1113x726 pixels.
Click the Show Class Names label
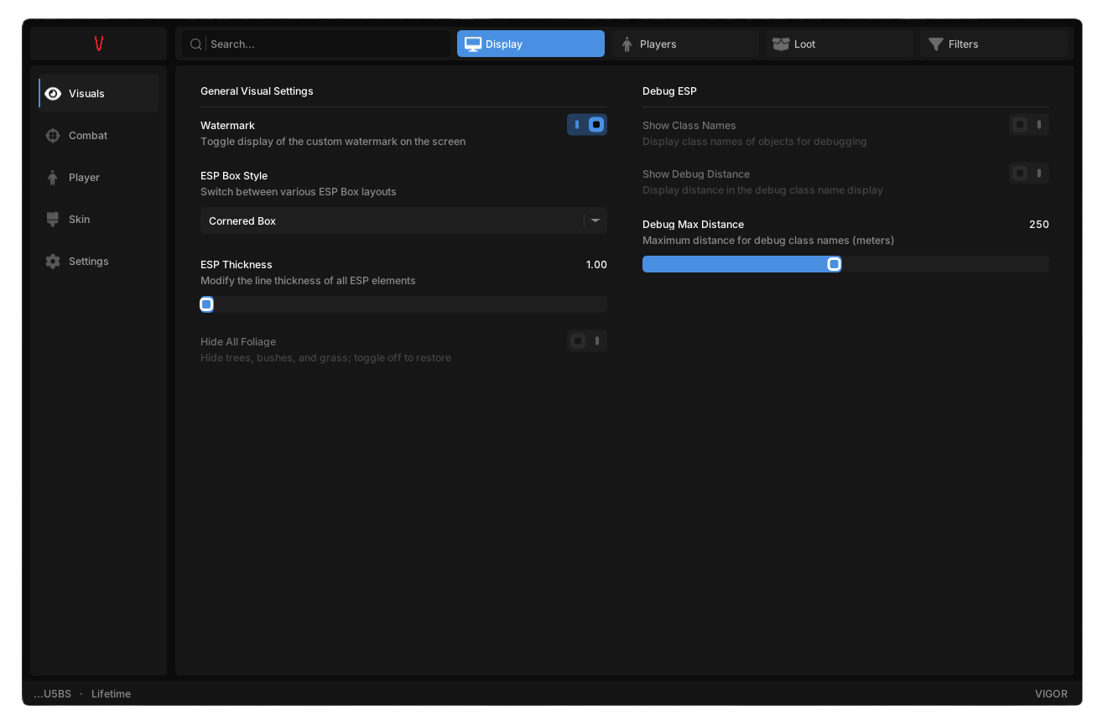point(689,126)
